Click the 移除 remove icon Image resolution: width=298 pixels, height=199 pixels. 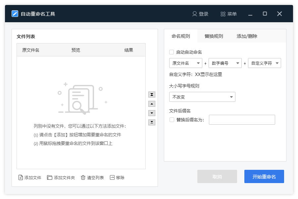coord(112,177)
